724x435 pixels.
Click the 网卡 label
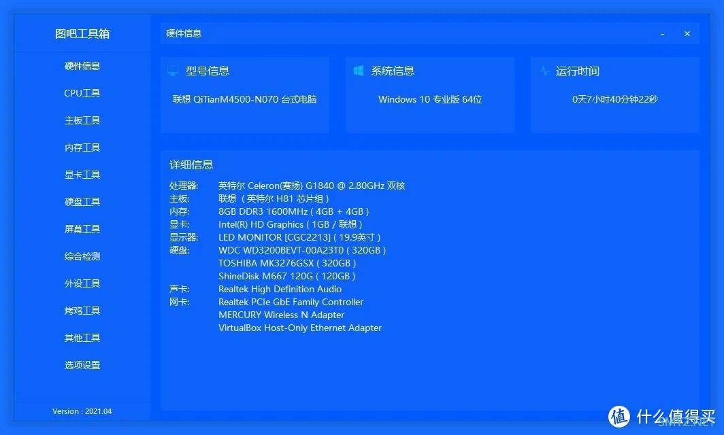click(x=180, y=302)
